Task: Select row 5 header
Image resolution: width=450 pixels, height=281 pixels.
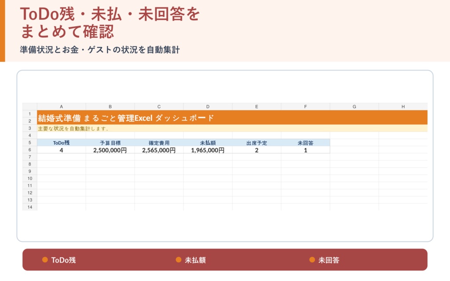Action: tap(30, 143)
